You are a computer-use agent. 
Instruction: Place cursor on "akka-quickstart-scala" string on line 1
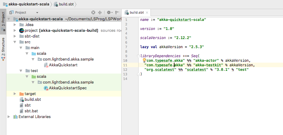point(182,20)
